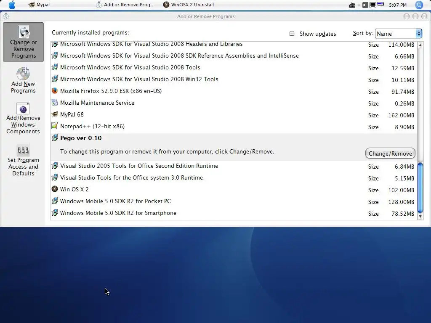The height and width of the screenshot is (323, 431).
Task: Click the Win OS X 2 icon
Action: coord(55,189)
